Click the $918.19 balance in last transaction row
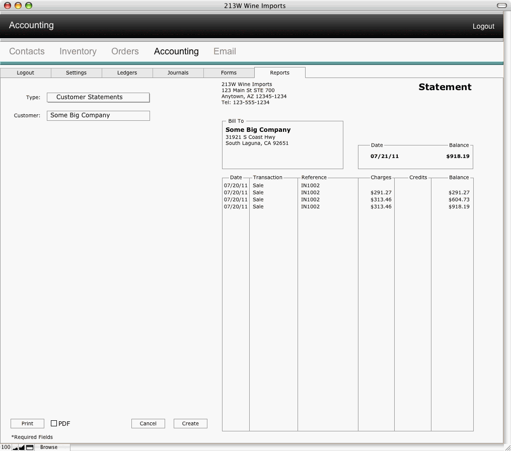 pos(459,206)
